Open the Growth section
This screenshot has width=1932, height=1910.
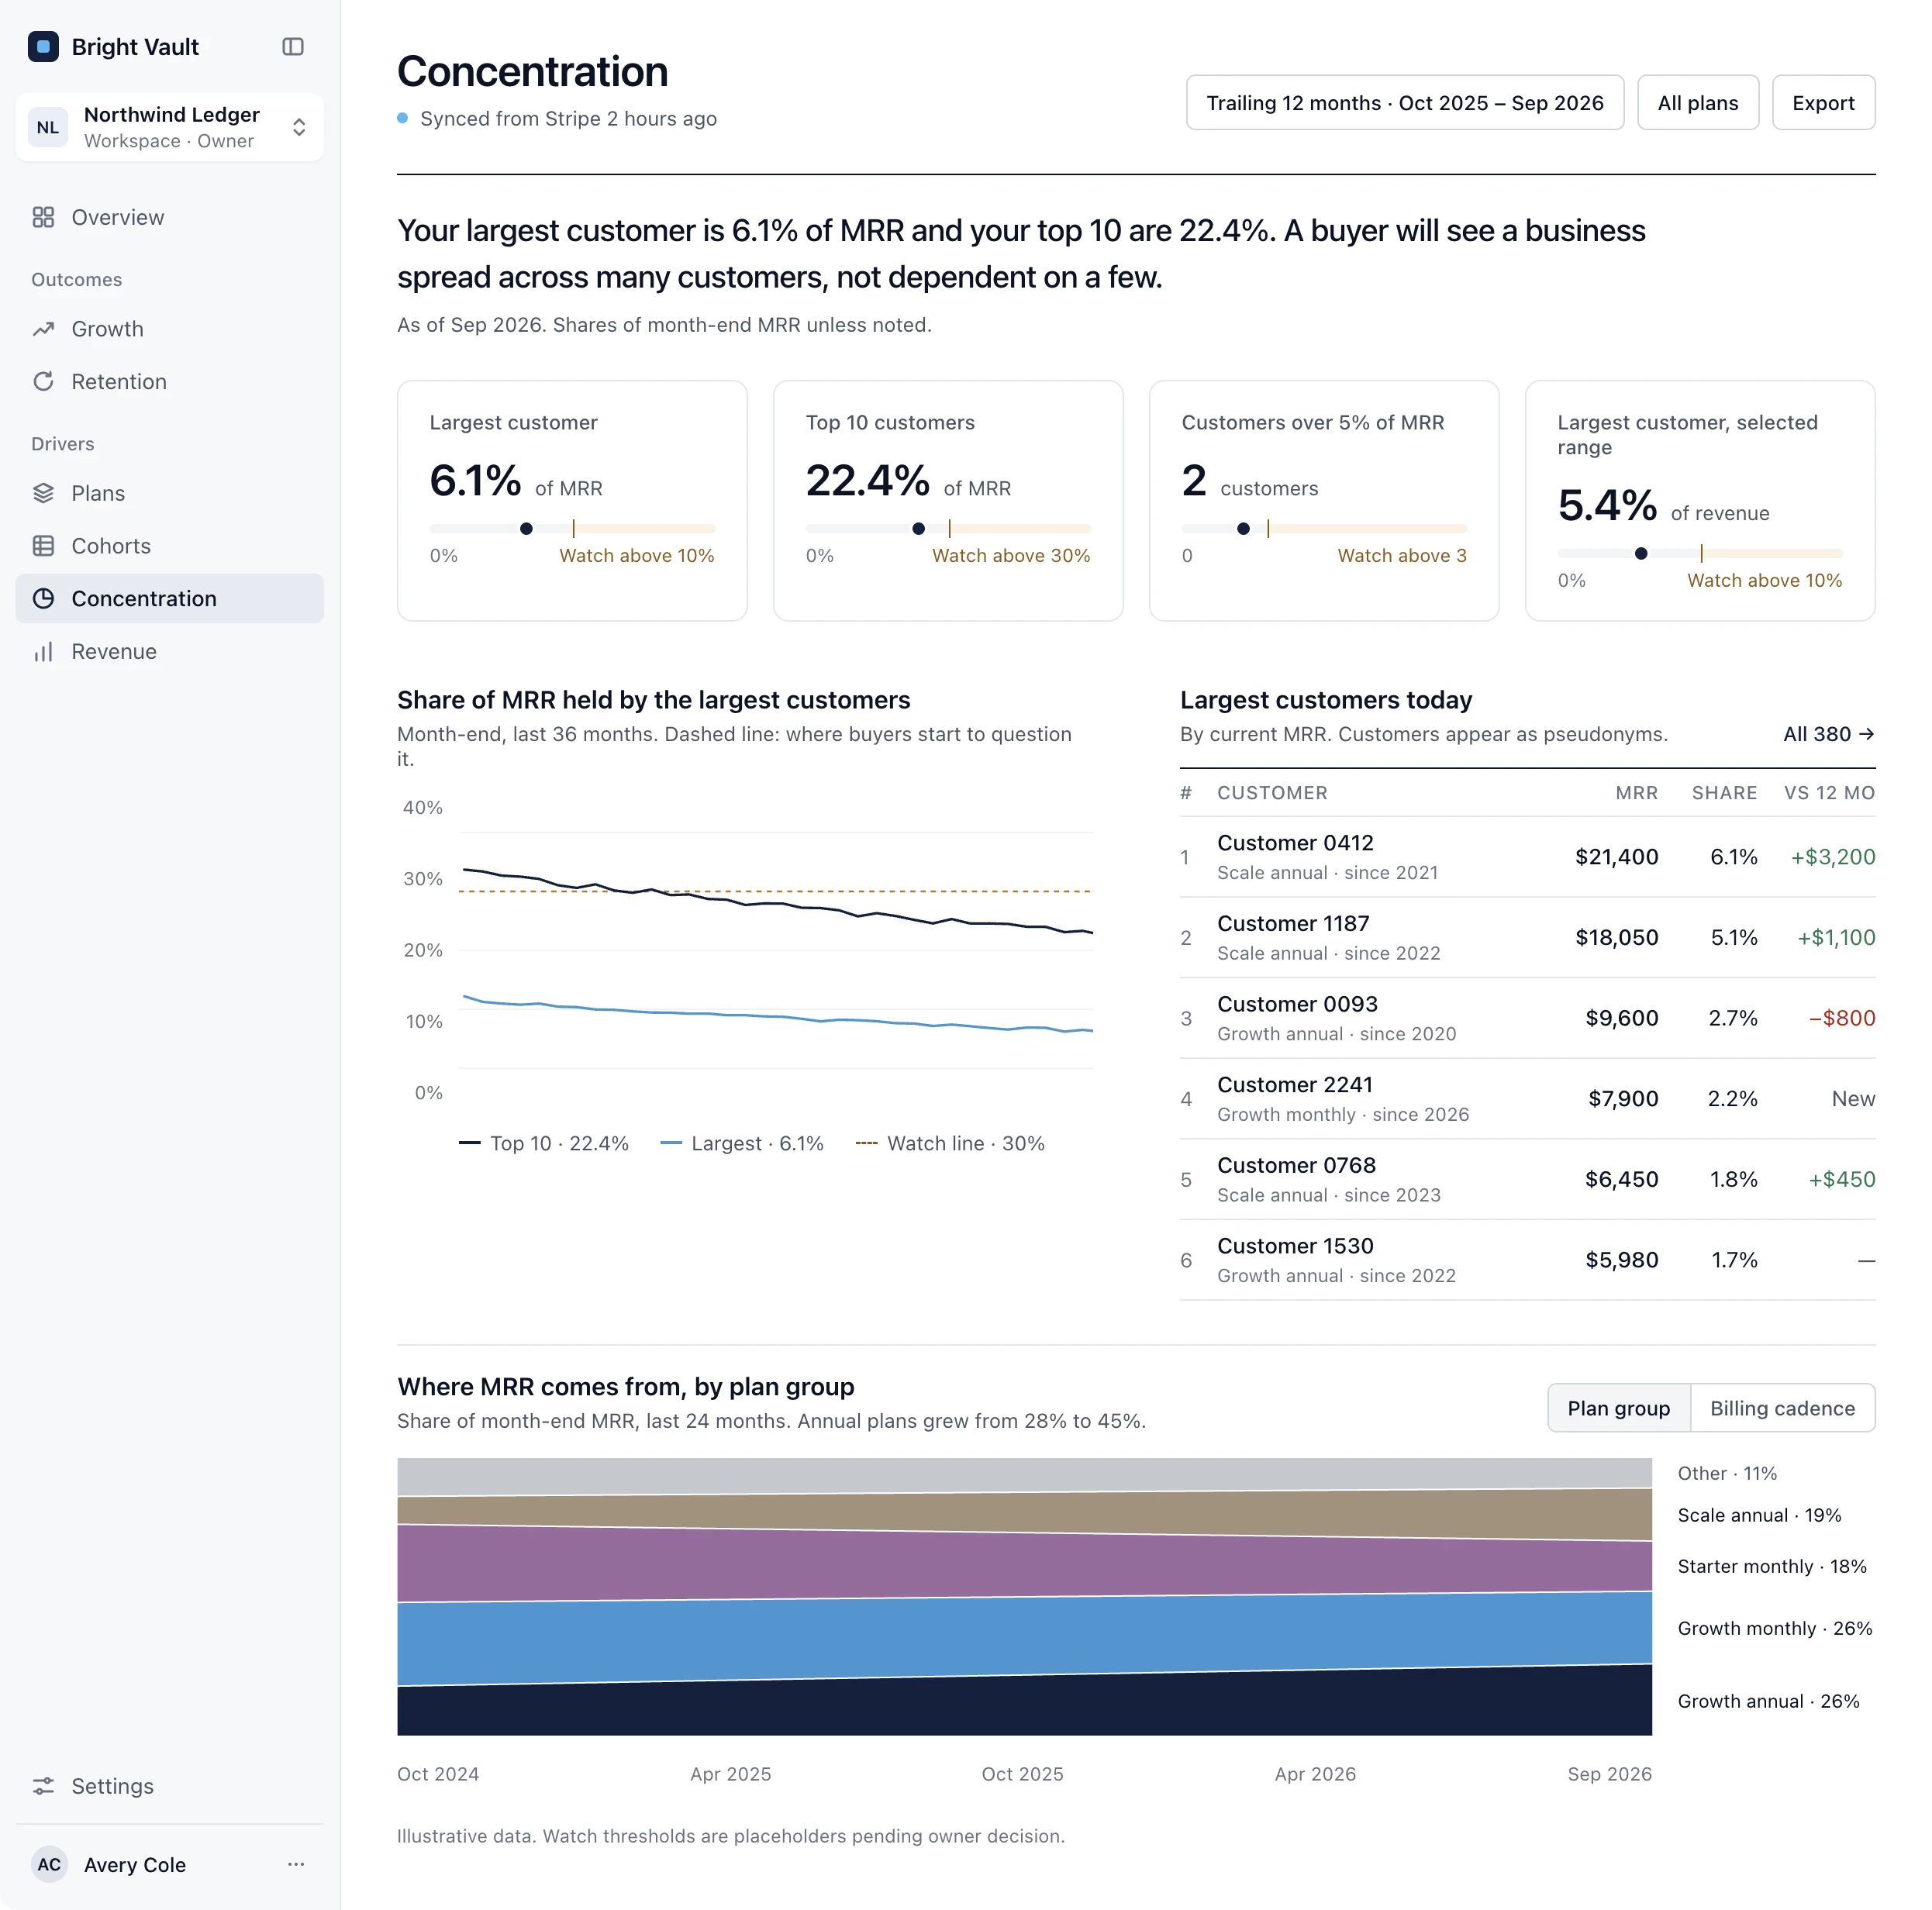tap(170, 329)
